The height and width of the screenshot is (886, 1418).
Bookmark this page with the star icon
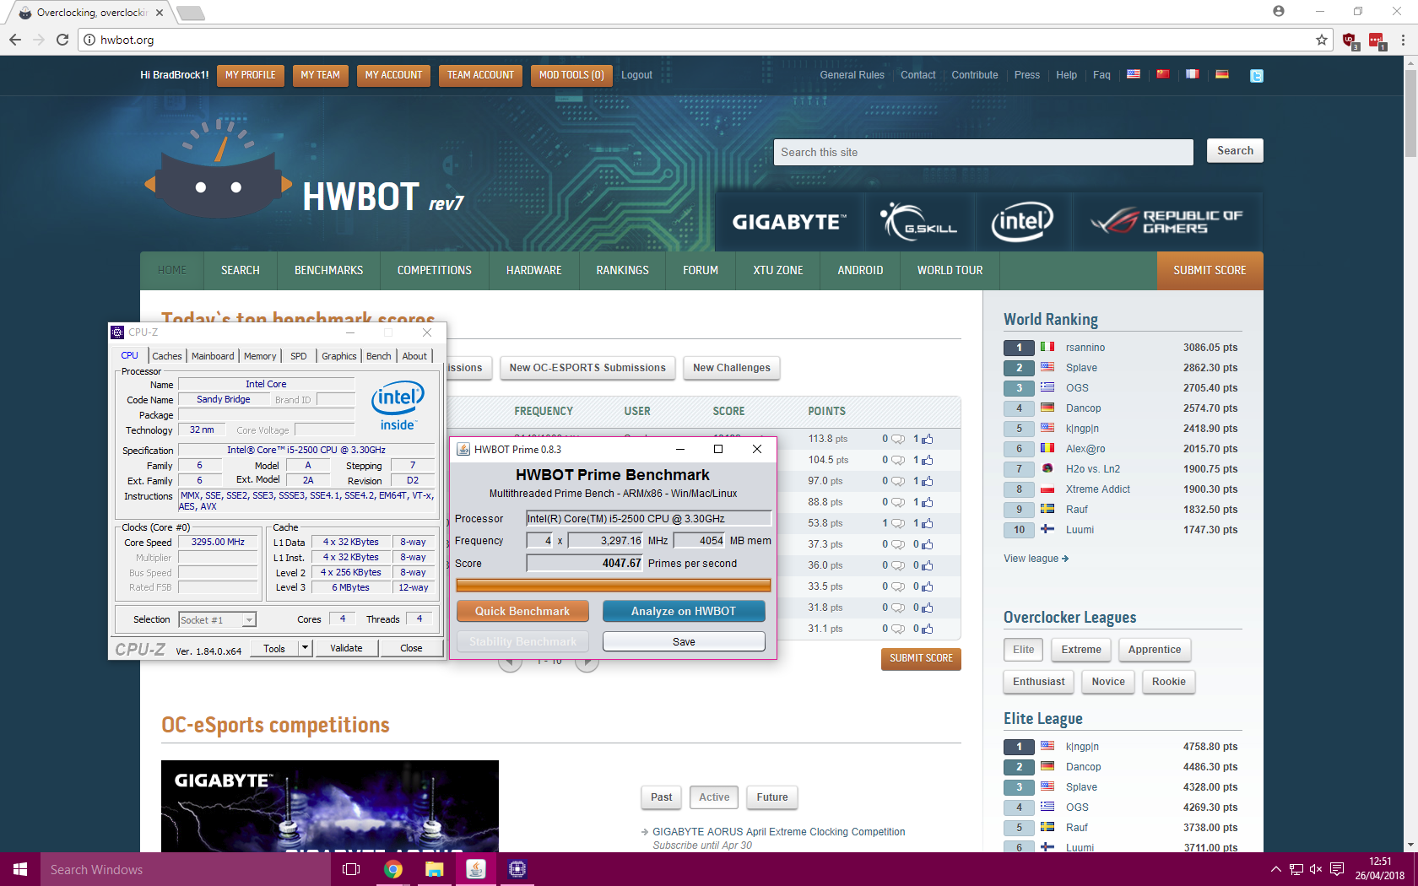pos(1322,40)
